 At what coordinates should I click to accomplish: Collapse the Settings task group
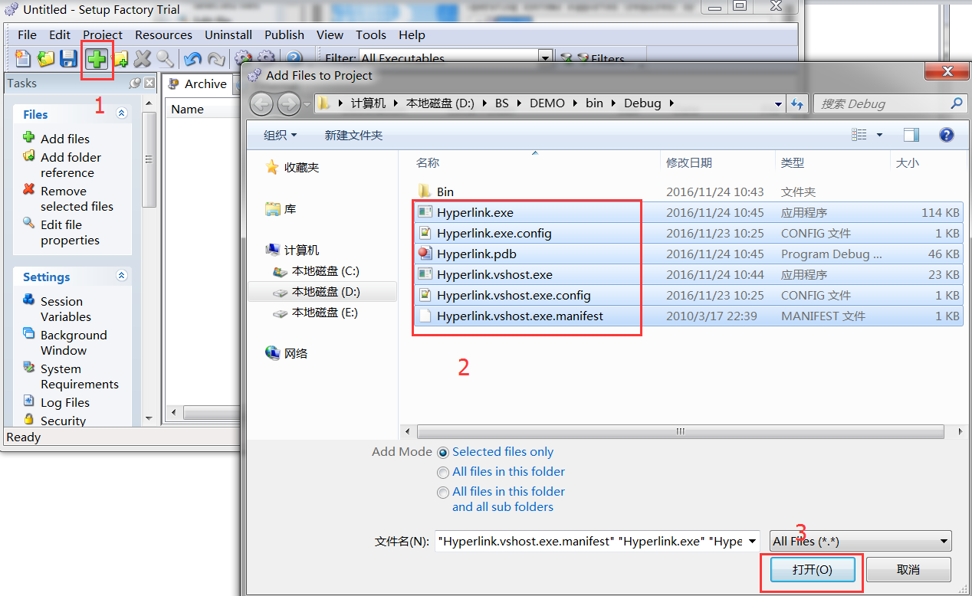click(121, 276)
